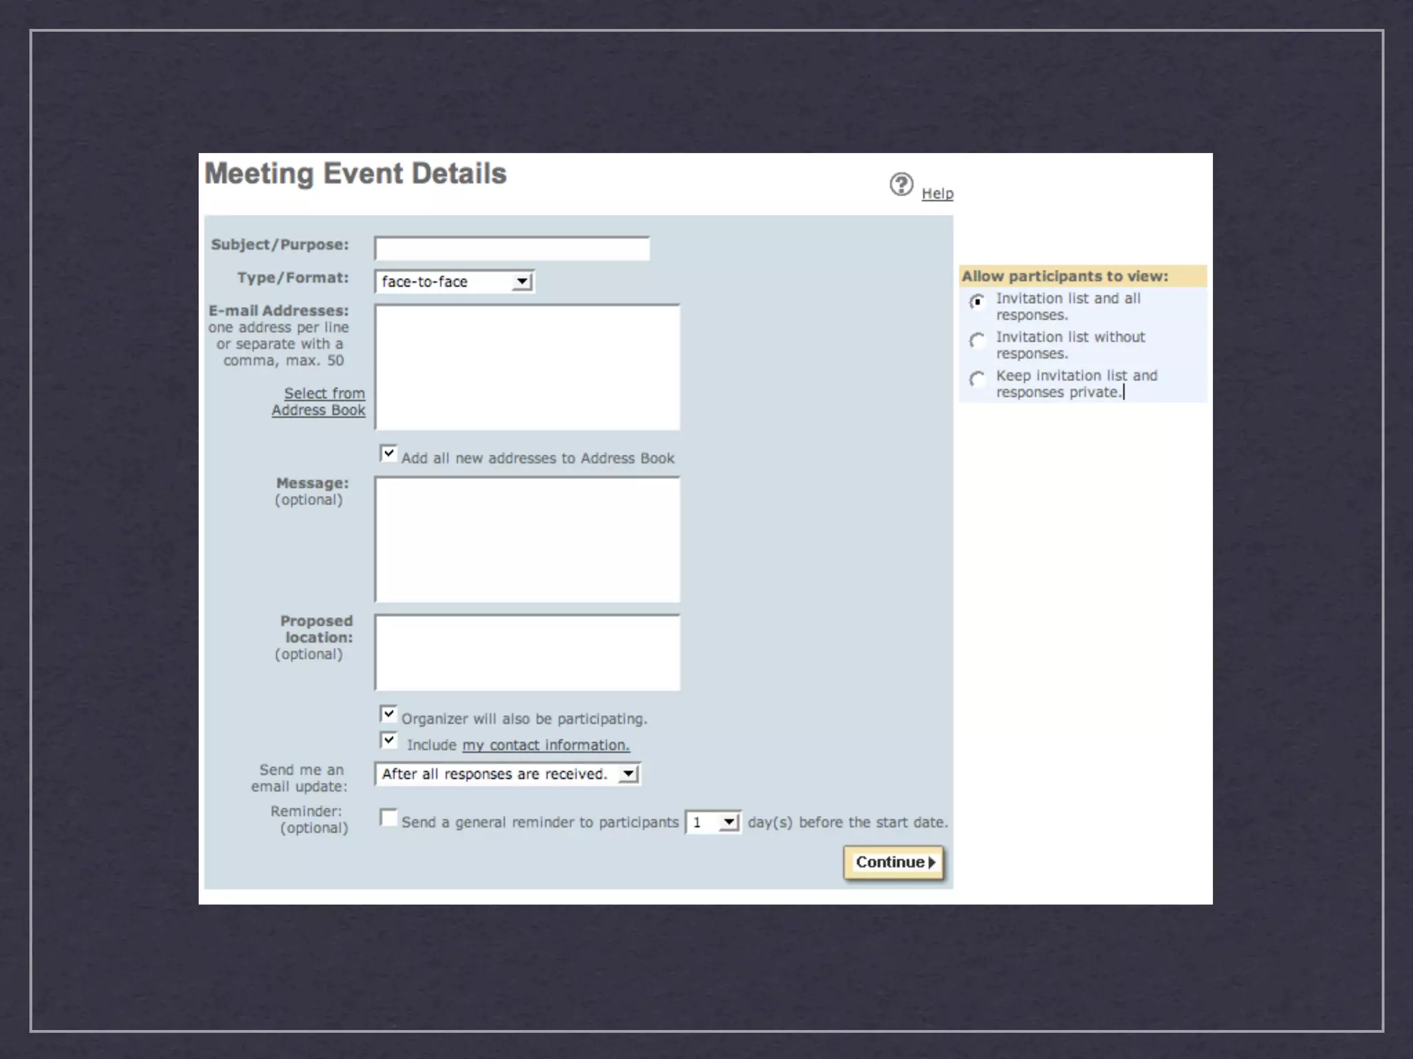Open the Help link
The width and height of the screenshot is (1413, 1059).
coord(937,194)
